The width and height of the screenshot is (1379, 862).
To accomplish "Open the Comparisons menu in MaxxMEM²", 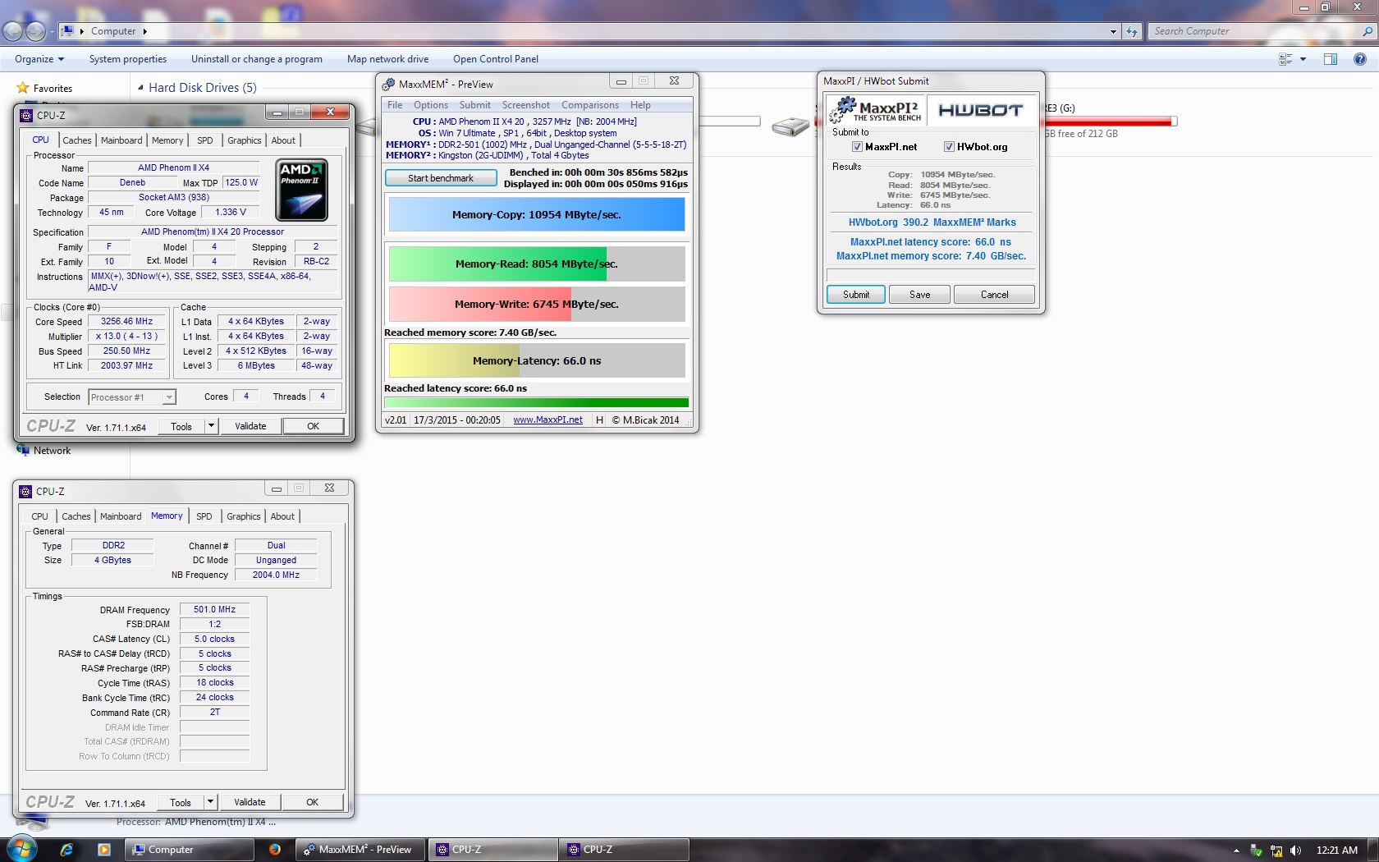I will coord(590,105).
